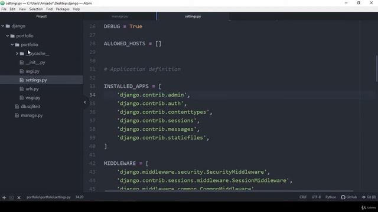Collapse the outer portfolio folder chevron
The height and width of the screenshot is (212, 378).
click(x=8, y=36)
